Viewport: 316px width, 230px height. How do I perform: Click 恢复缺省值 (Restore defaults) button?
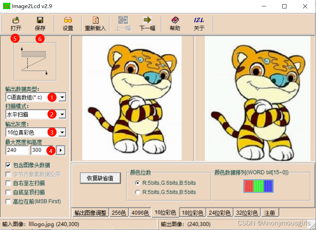point(101,178)
